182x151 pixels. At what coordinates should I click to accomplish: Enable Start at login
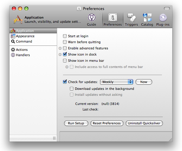[x=65, y=36]
